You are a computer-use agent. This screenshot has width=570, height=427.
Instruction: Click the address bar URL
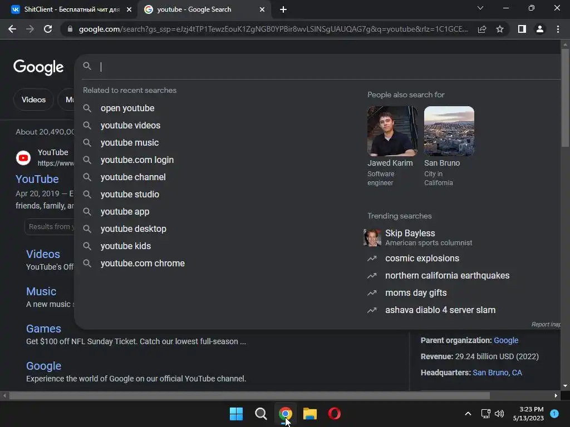[273, 29]
